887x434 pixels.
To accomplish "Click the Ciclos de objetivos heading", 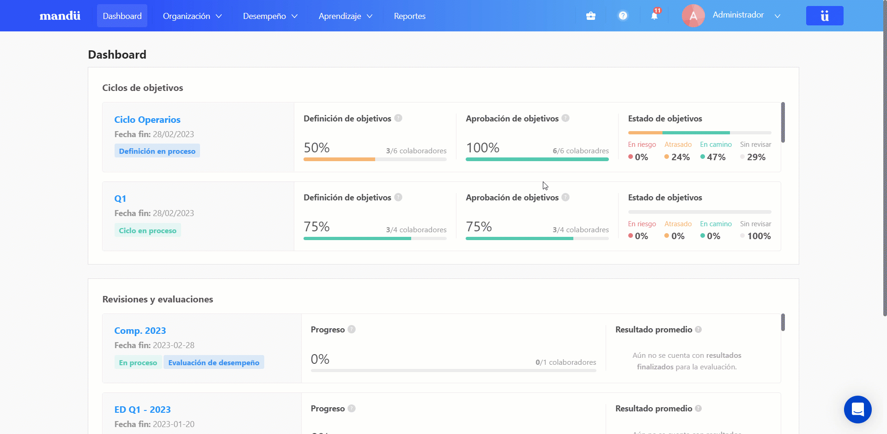I will 143,88.
